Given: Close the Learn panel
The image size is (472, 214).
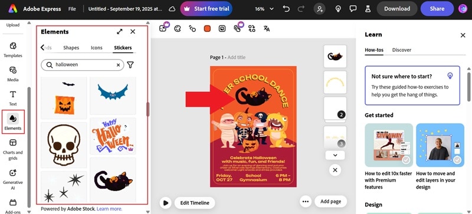Looking at the screenshot, I should pyautogui.click(x=463, y=35).
